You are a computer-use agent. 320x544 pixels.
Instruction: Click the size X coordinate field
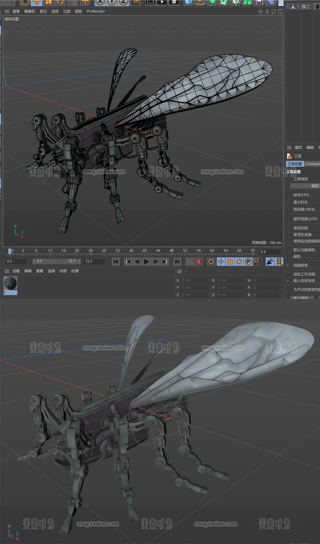(x=231, y=281)
